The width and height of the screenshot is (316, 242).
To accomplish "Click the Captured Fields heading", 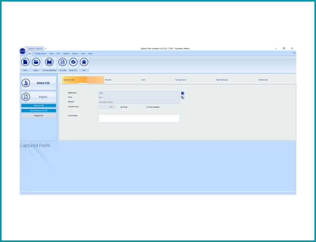I will pyautogui.click(x=35, y=146).
